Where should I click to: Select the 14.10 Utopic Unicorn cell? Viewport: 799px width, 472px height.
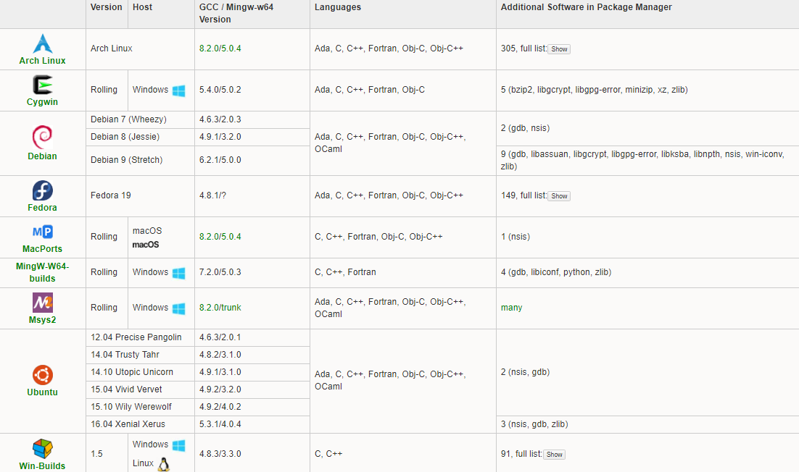pos(140,372)
